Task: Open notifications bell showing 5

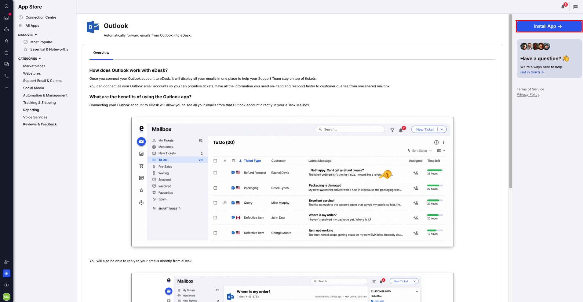Action: coord(563,6)
